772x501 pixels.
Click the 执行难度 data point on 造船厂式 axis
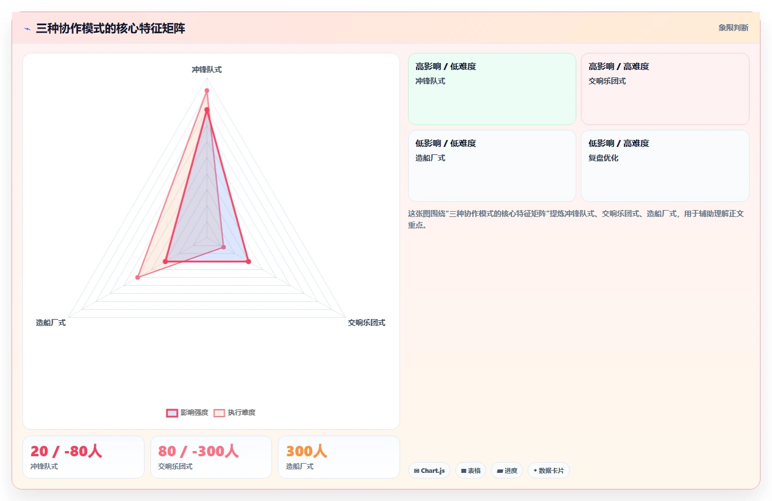click(137, 278)
